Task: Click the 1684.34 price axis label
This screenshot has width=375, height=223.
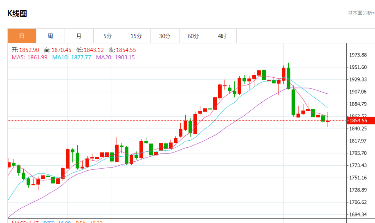Action: 358,214
